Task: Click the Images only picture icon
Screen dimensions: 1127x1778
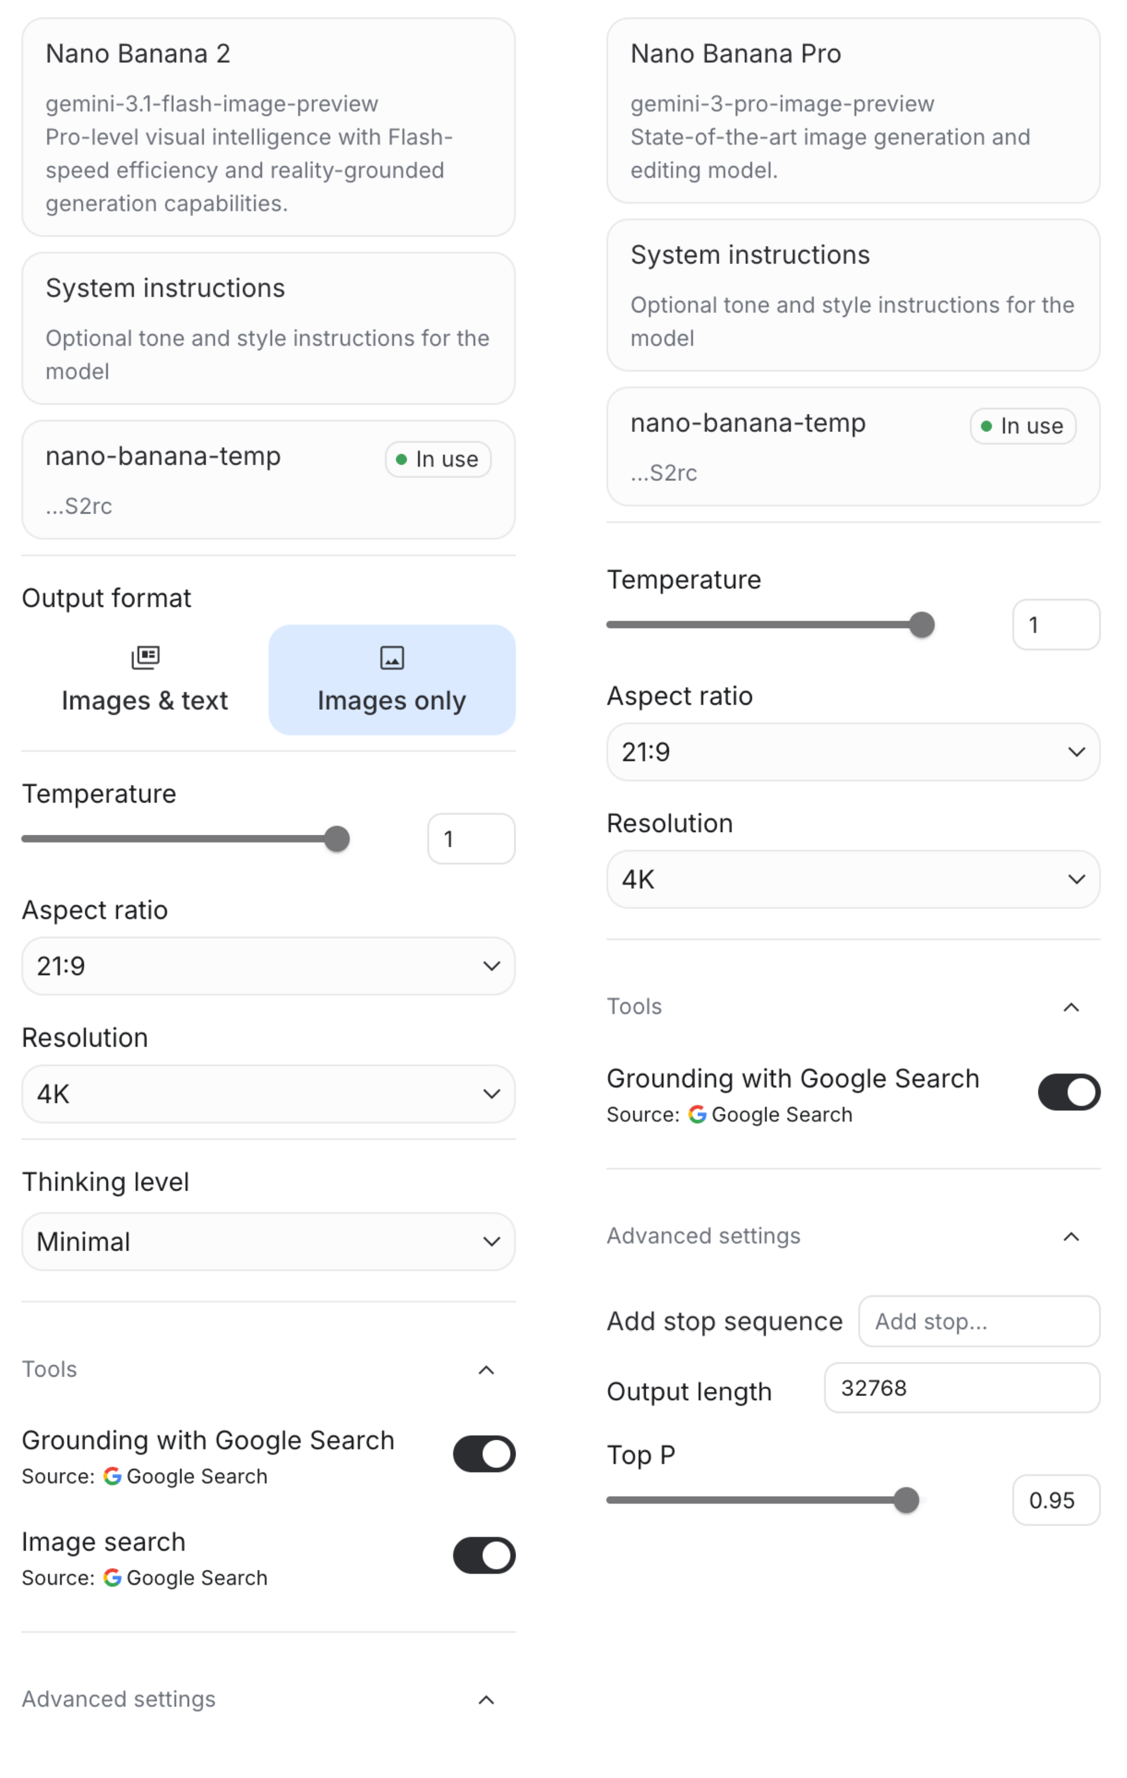Action: click(391, 657)
